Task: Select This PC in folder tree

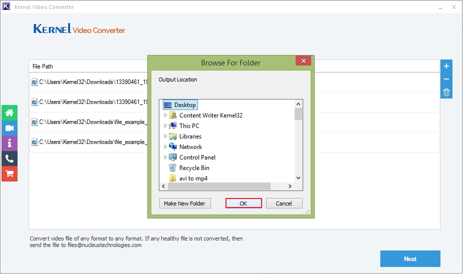Action: coord(189,126)
